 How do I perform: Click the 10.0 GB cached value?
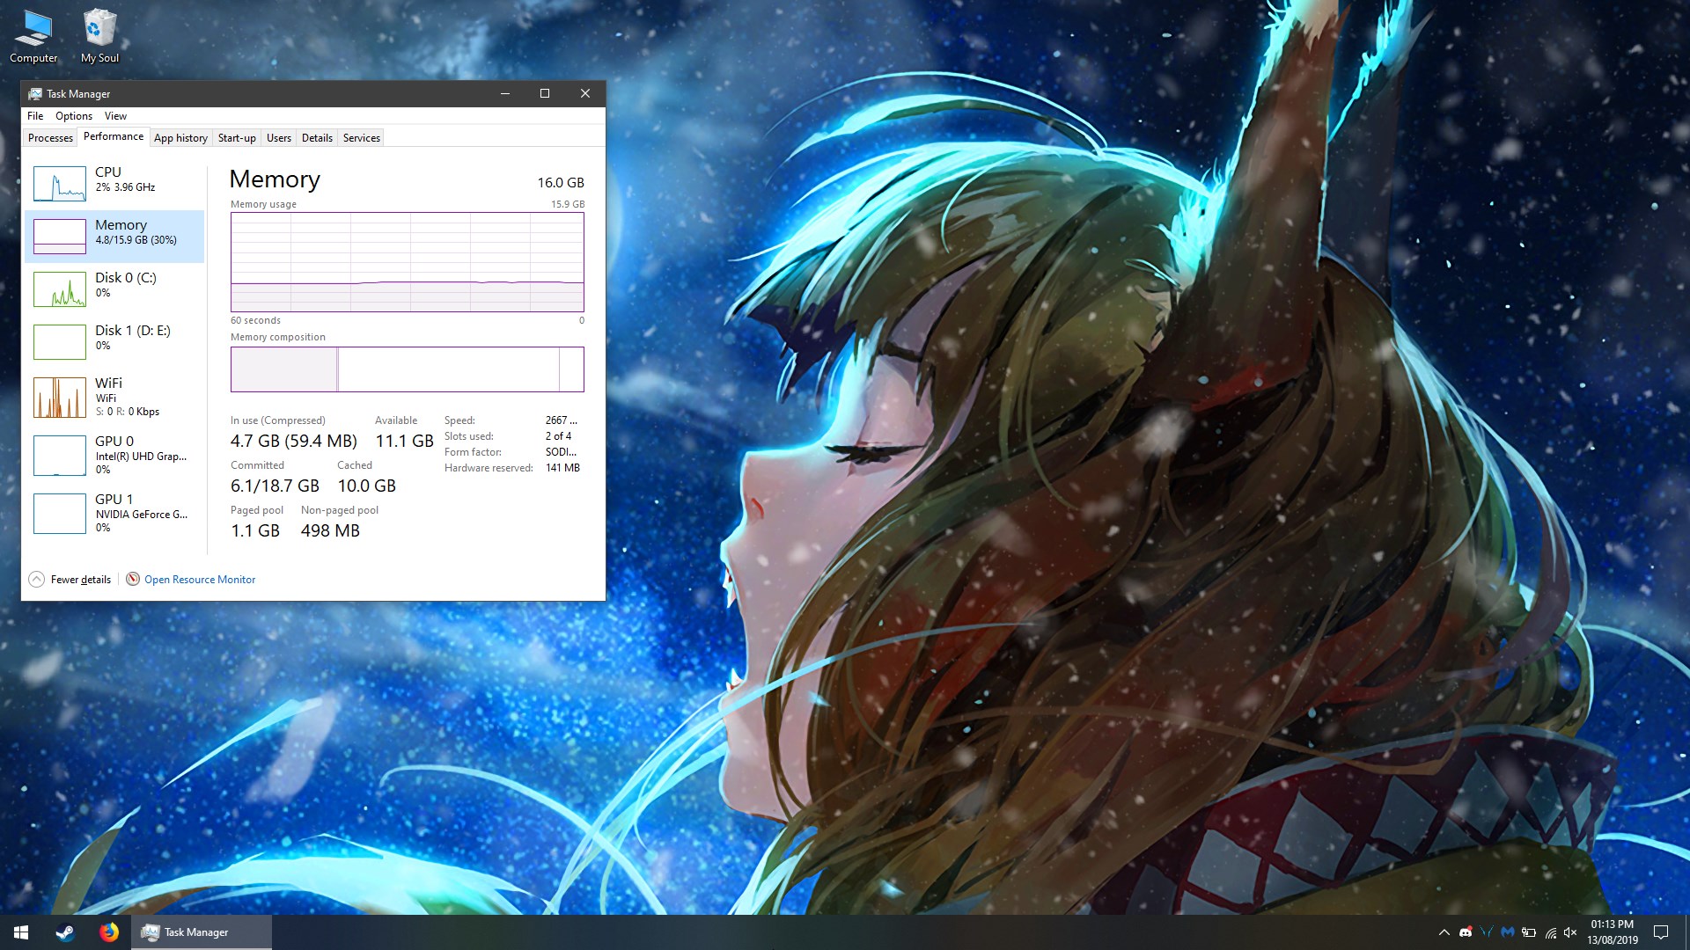(x=367, y=486)
